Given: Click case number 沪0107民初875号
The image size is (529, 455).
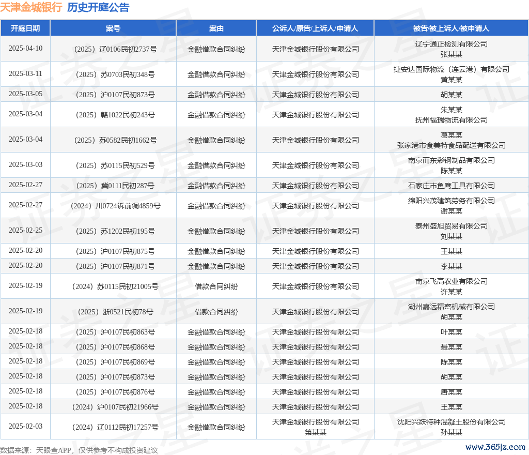Looking at the screenshot, I should tap(115, 251).
